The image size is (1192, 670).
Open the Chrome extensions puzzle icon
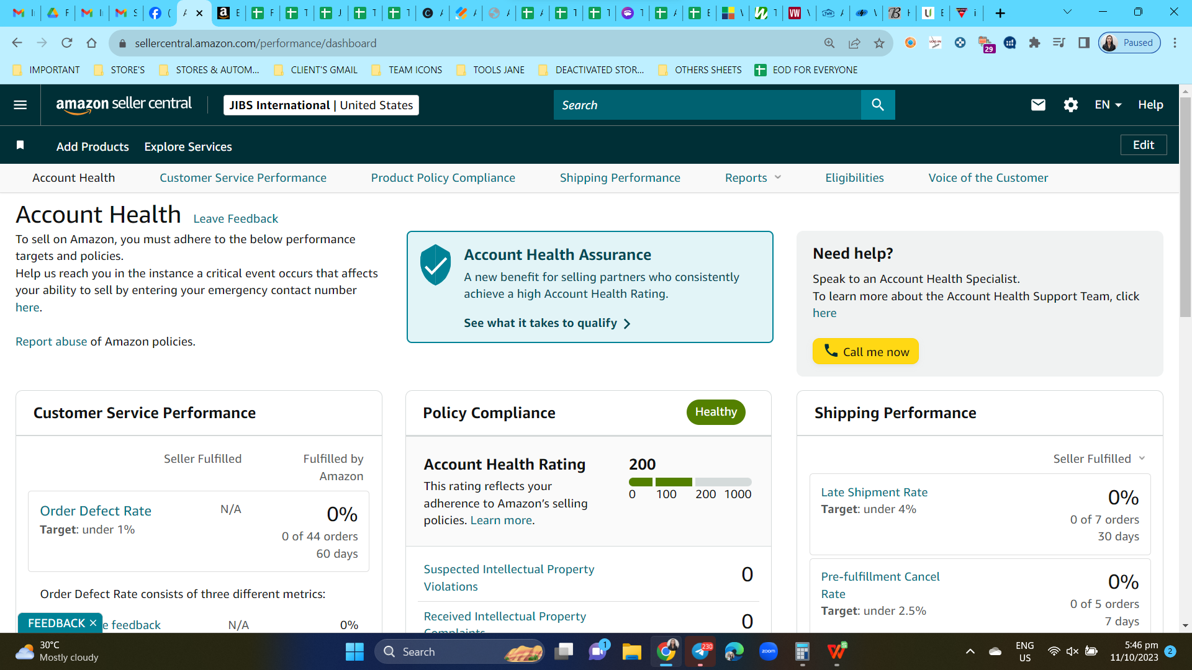pos(1034,43)
